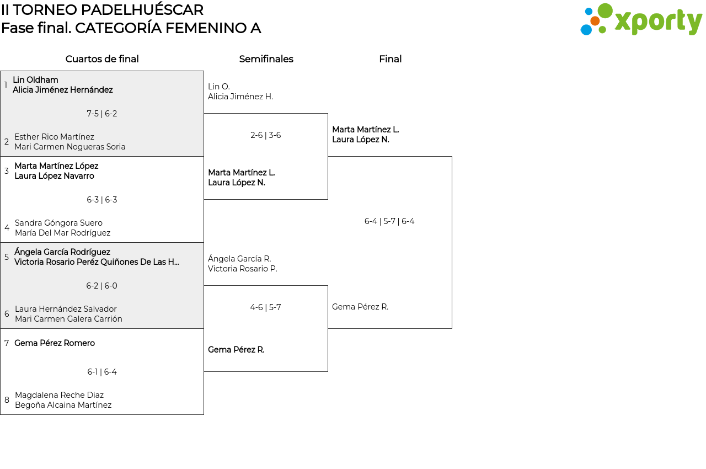Click Esther Rico Martínez team entry
The height and width of the screenshot is (469, 706).
click(69, 142)
